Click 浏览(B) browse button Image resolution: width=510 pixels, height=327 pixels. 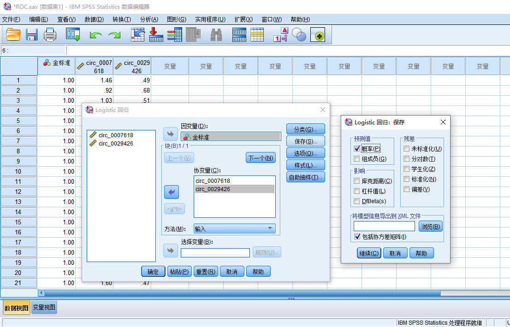click(430, 226)
